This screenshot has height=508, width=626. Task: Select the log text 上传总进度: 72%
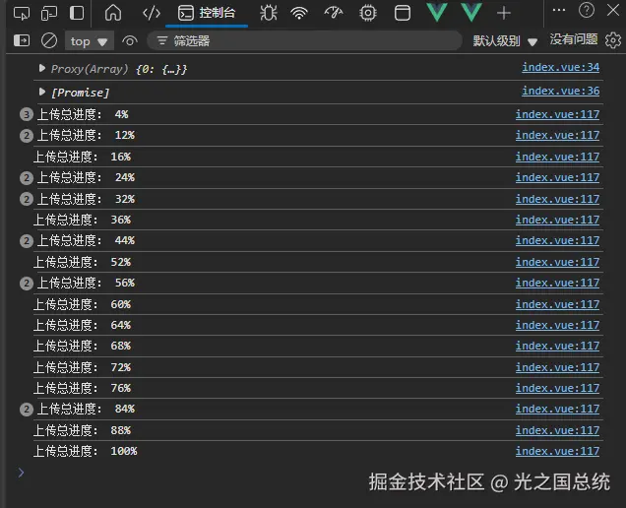pos(83,367)
